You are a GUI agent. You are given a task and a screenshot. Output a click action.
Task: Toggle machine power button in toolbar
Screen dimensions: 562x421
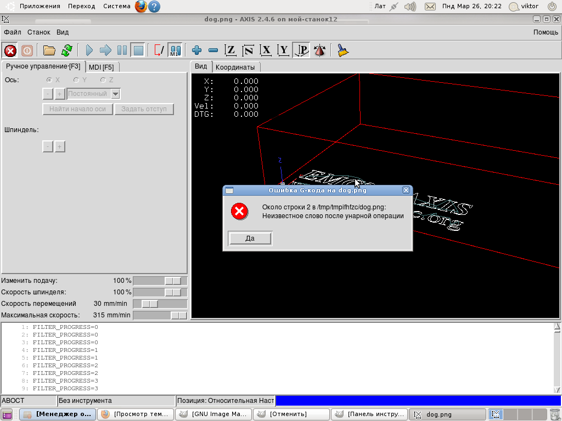27,50
